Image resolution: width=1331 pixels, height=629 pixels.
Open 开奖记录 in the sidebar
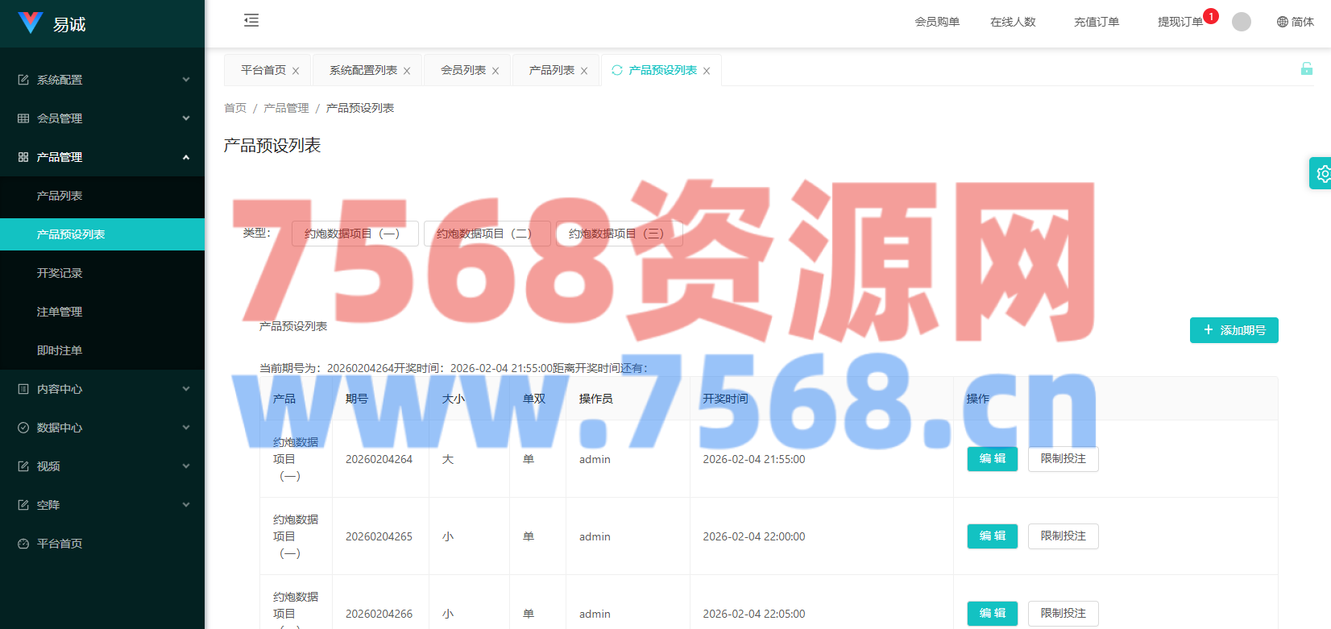click(x=60, y=273)
